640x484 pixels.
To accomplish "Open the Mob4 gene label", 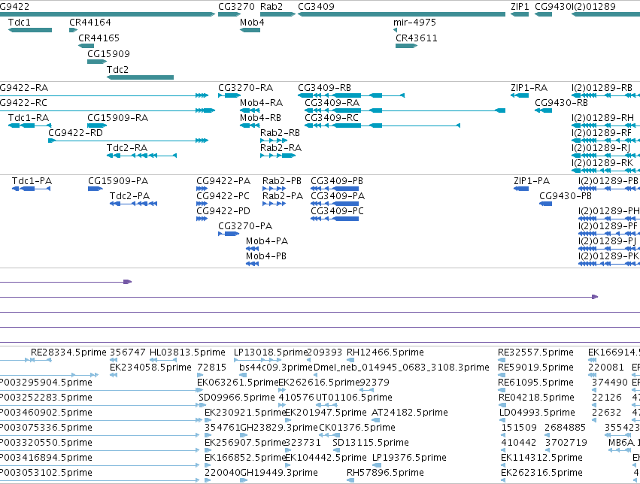I will 252,23.
